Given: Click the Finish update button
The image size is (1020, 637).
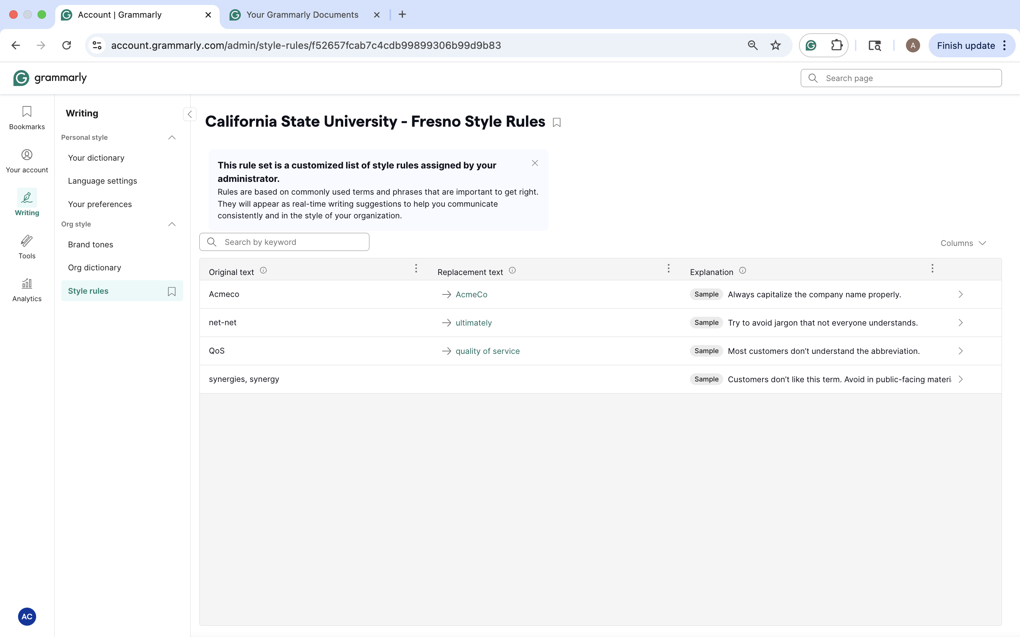Looking at the screenshot, I should 965,46.
